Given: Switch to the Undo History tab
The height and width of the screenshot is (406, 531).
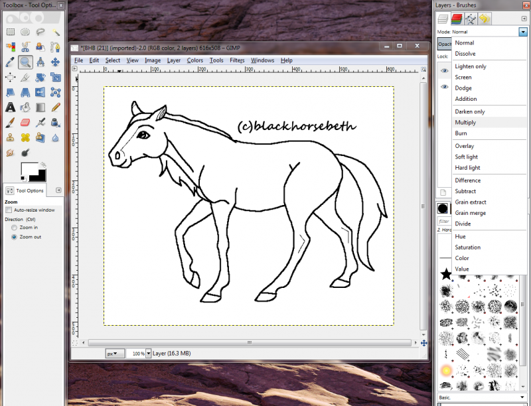Looking at the screenshot, I should [x=485, y=19].
